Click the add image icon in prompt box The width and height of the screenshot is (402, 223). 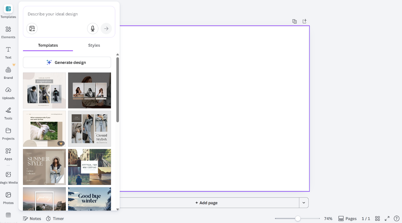[32, 29]
